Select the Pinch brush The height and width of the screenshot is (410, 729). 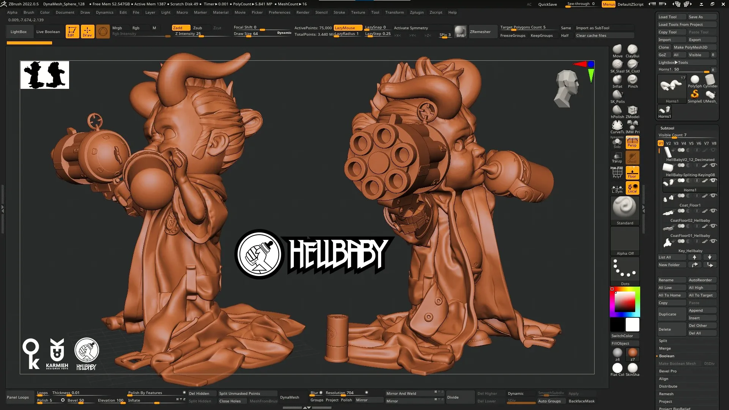(x=632, y=80)
